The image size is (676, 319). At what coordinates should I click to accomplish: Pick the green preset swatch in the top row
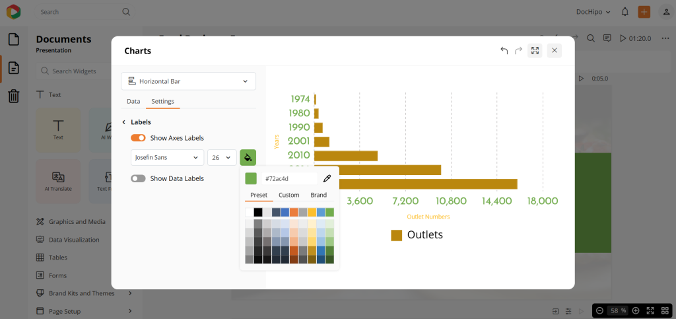point(330,212)
